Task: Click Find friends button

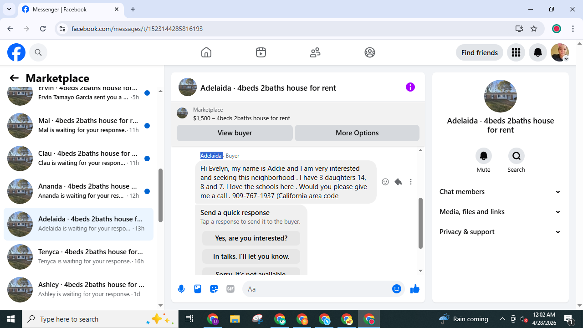Action: pos(480,52)
